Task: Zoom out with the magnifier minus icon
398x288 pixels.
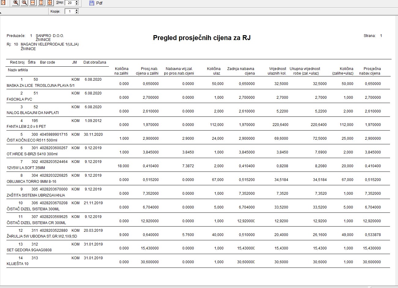Action: click(24, 3)
